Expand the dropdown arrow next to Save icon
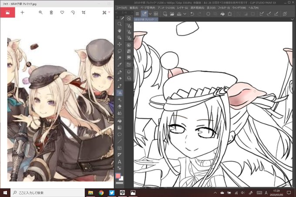 (x=185, y=14)
